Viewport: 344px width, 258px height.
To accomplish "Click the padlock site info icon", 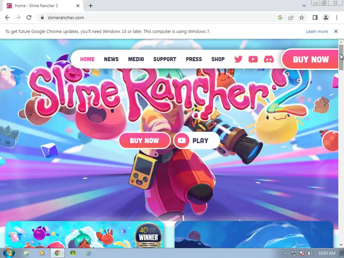I will pyautogui.click(x=42, y=17).
